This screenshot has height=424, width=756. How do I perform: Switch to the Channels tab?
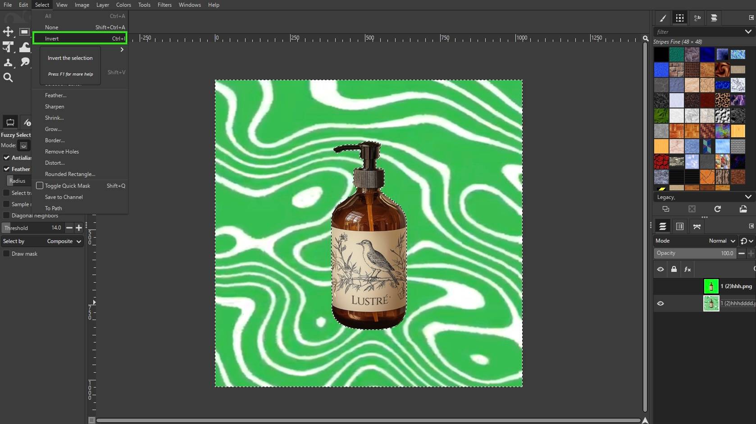(x=680, y=226)
